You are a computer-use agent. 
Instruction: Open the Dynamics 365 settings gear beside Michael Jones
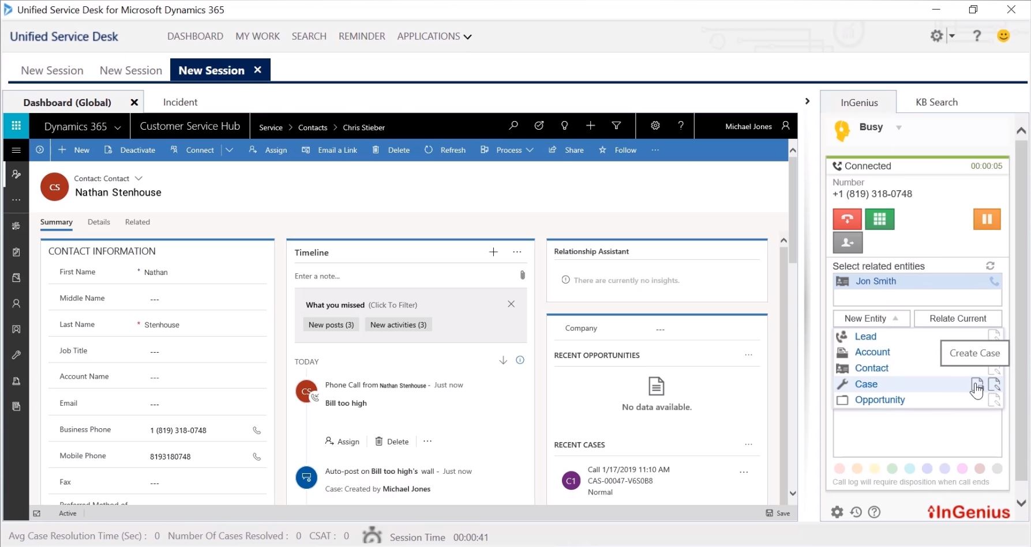(x=655, y=126)
